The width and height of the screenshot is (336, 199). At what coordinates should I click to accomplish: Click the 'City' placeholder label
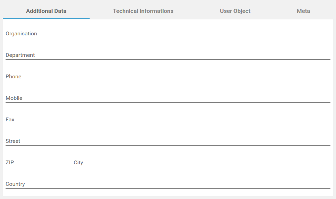tap(78, 163)
